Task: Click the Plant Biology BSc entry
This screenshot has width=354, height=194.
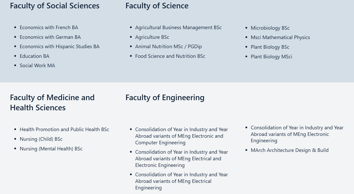Action: (270, 47)
